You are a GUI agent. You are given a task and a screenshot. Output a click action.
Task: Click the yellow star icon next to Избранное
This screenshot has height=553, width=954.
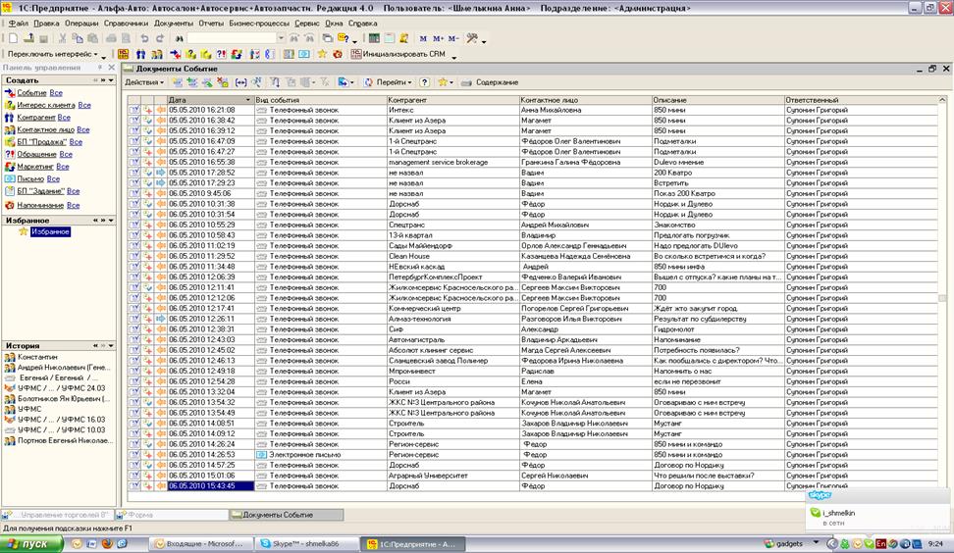(23, 232)
